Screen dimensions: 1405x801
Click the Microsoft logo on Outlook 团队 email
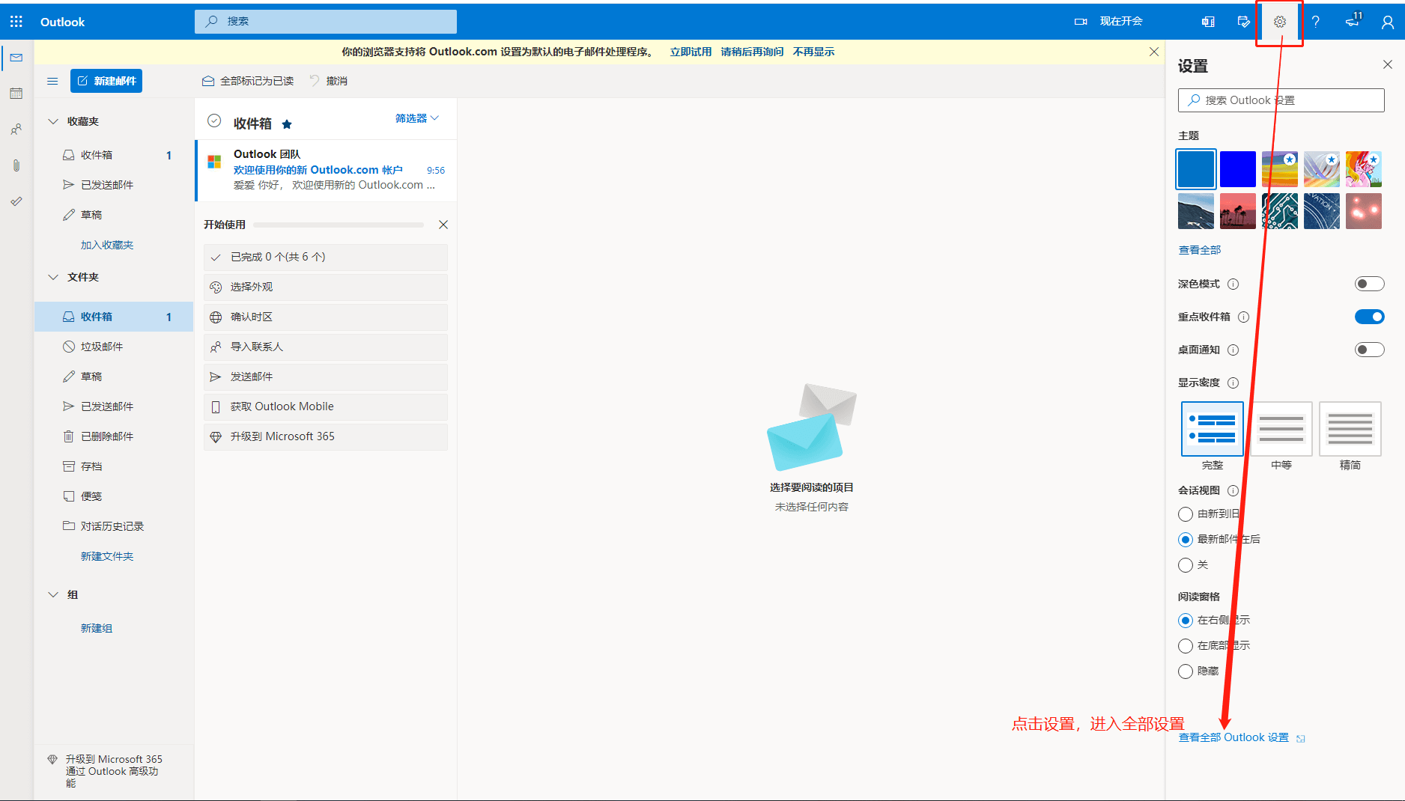(214, 162)
